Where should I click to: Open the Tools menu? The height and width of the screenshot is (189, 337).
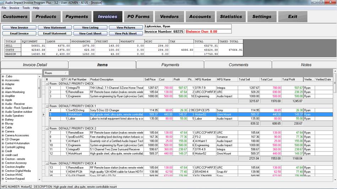pyautogui.click(x=26, y=8)
